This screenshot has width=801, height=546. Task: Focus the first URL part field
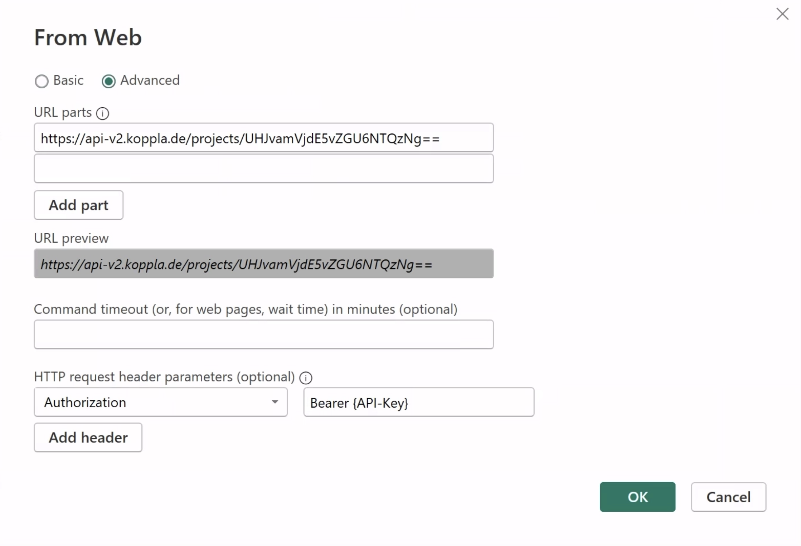[264, 138]
